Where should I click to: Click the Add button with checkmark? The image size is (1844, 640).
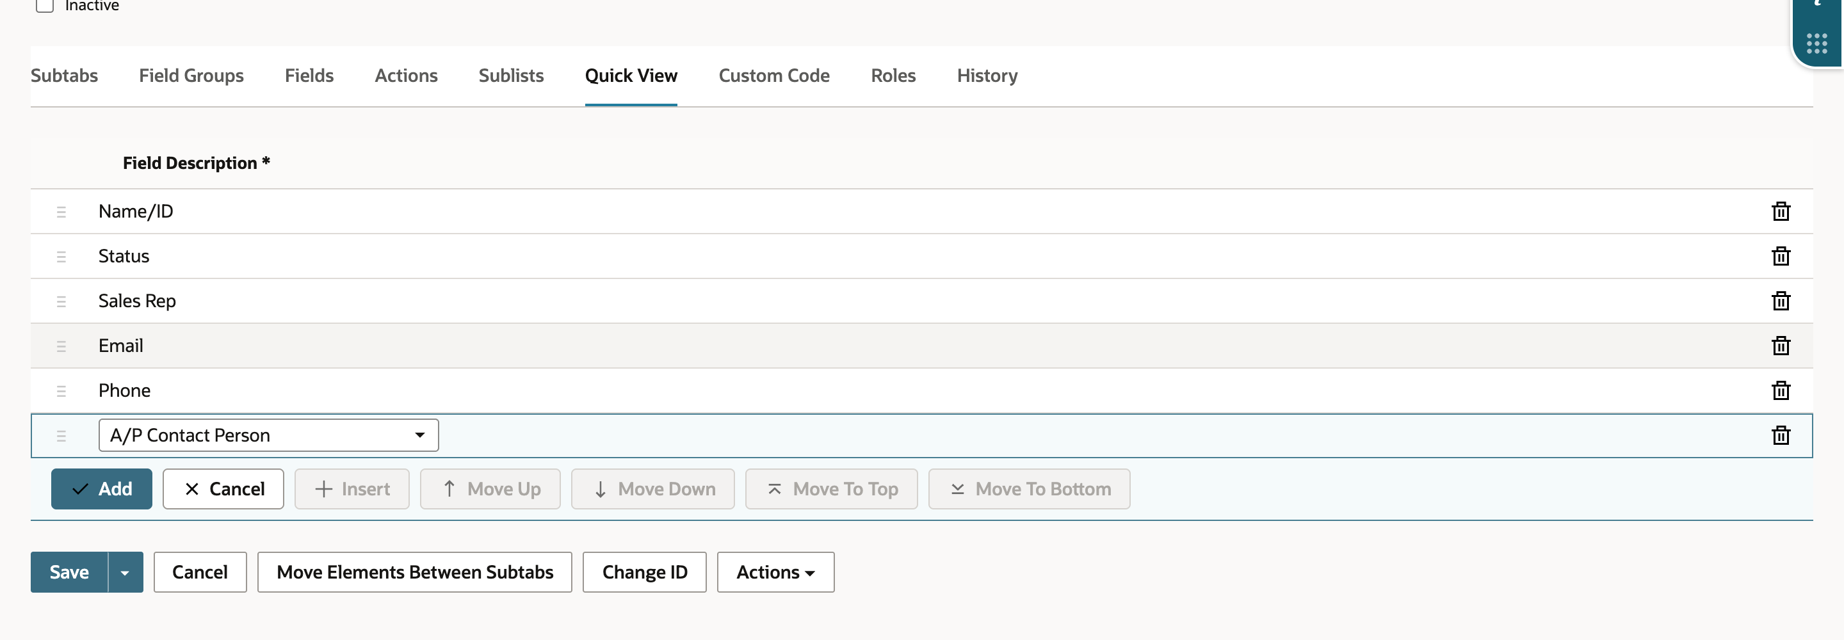tap(102, 489)
